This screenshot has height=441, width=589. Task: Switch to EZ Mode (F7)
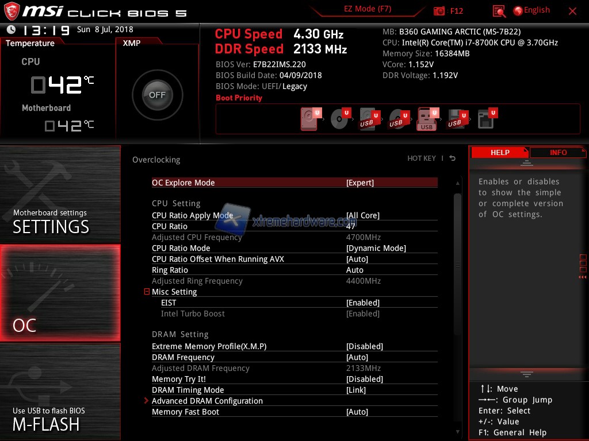(x=368, y=9)
